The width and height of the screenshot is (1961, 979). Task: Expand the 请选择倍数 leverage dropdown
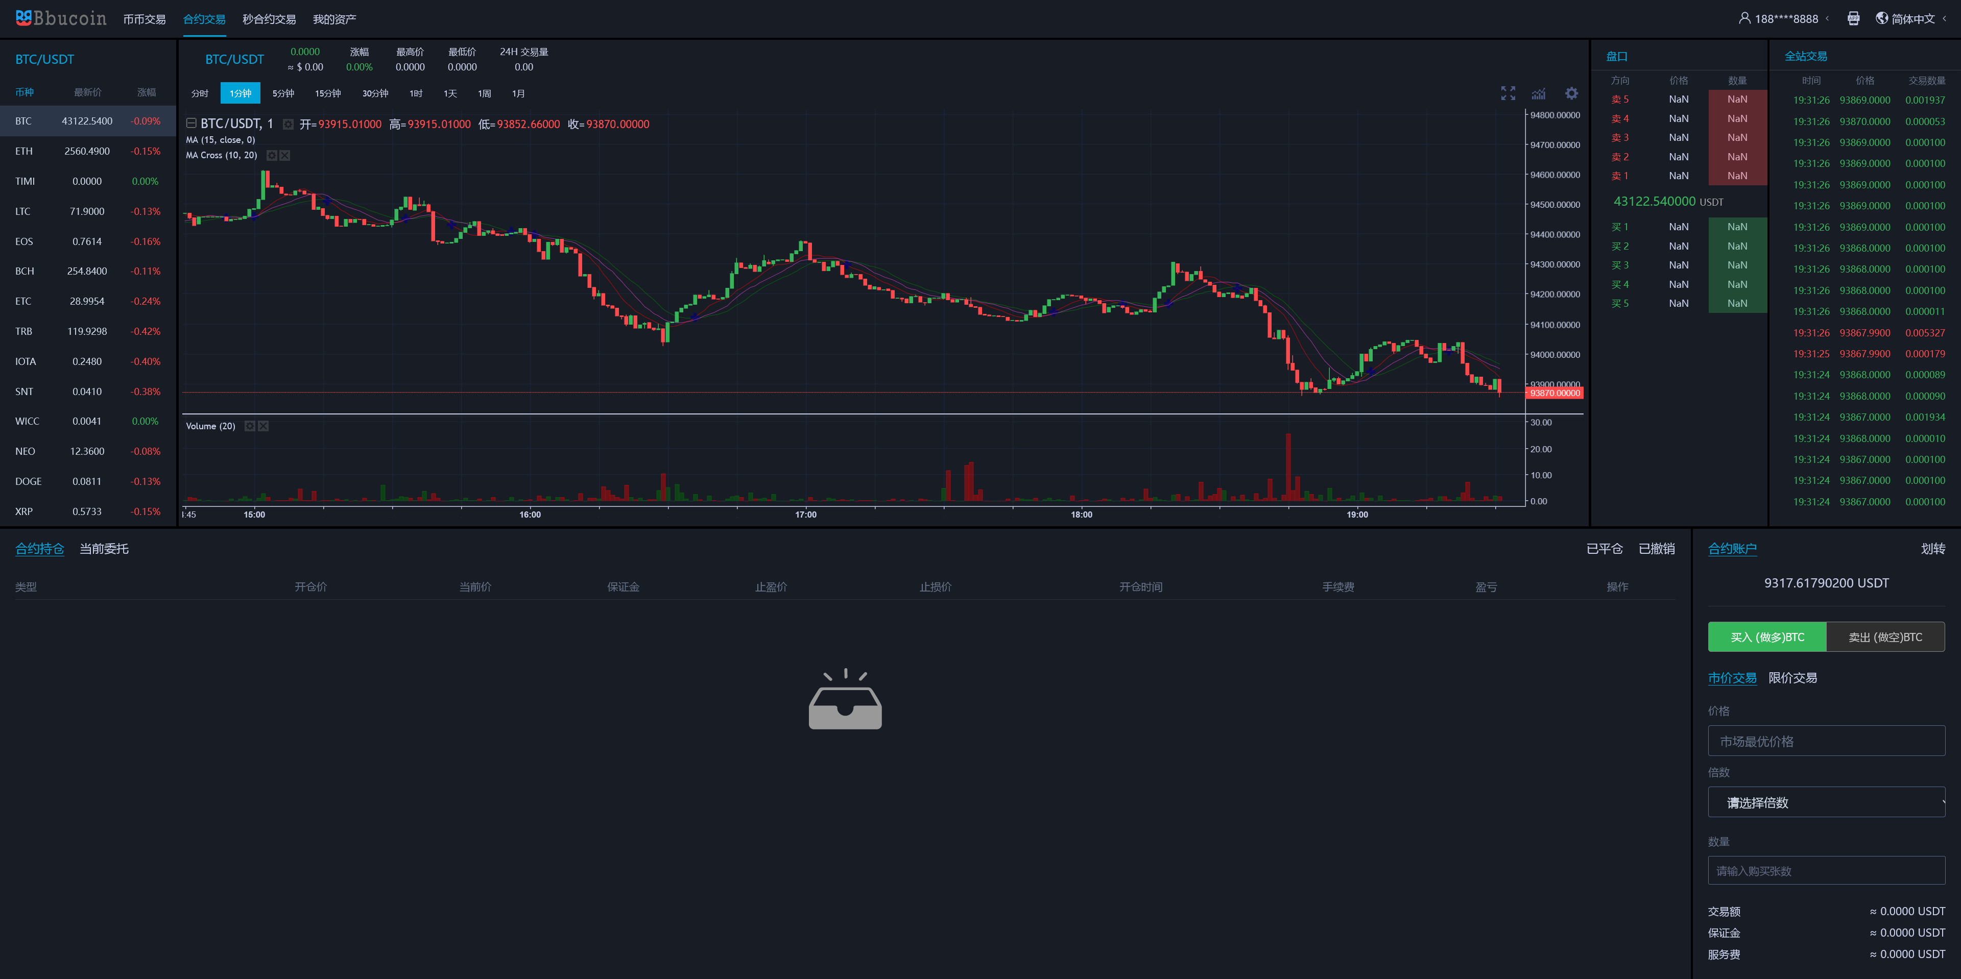click(x=1826, y=802)
